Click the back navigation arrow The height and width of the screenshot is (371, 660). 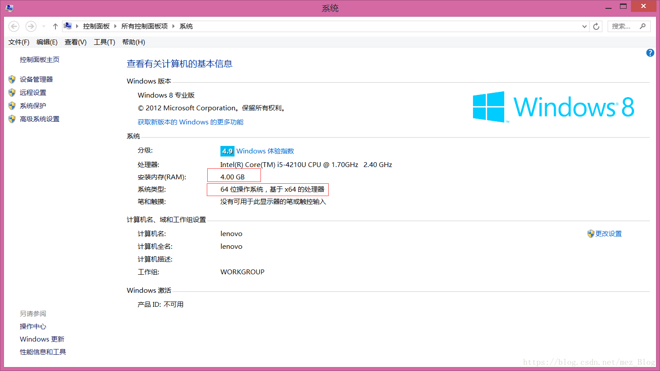pyautogui.click(x=14, y=26)
